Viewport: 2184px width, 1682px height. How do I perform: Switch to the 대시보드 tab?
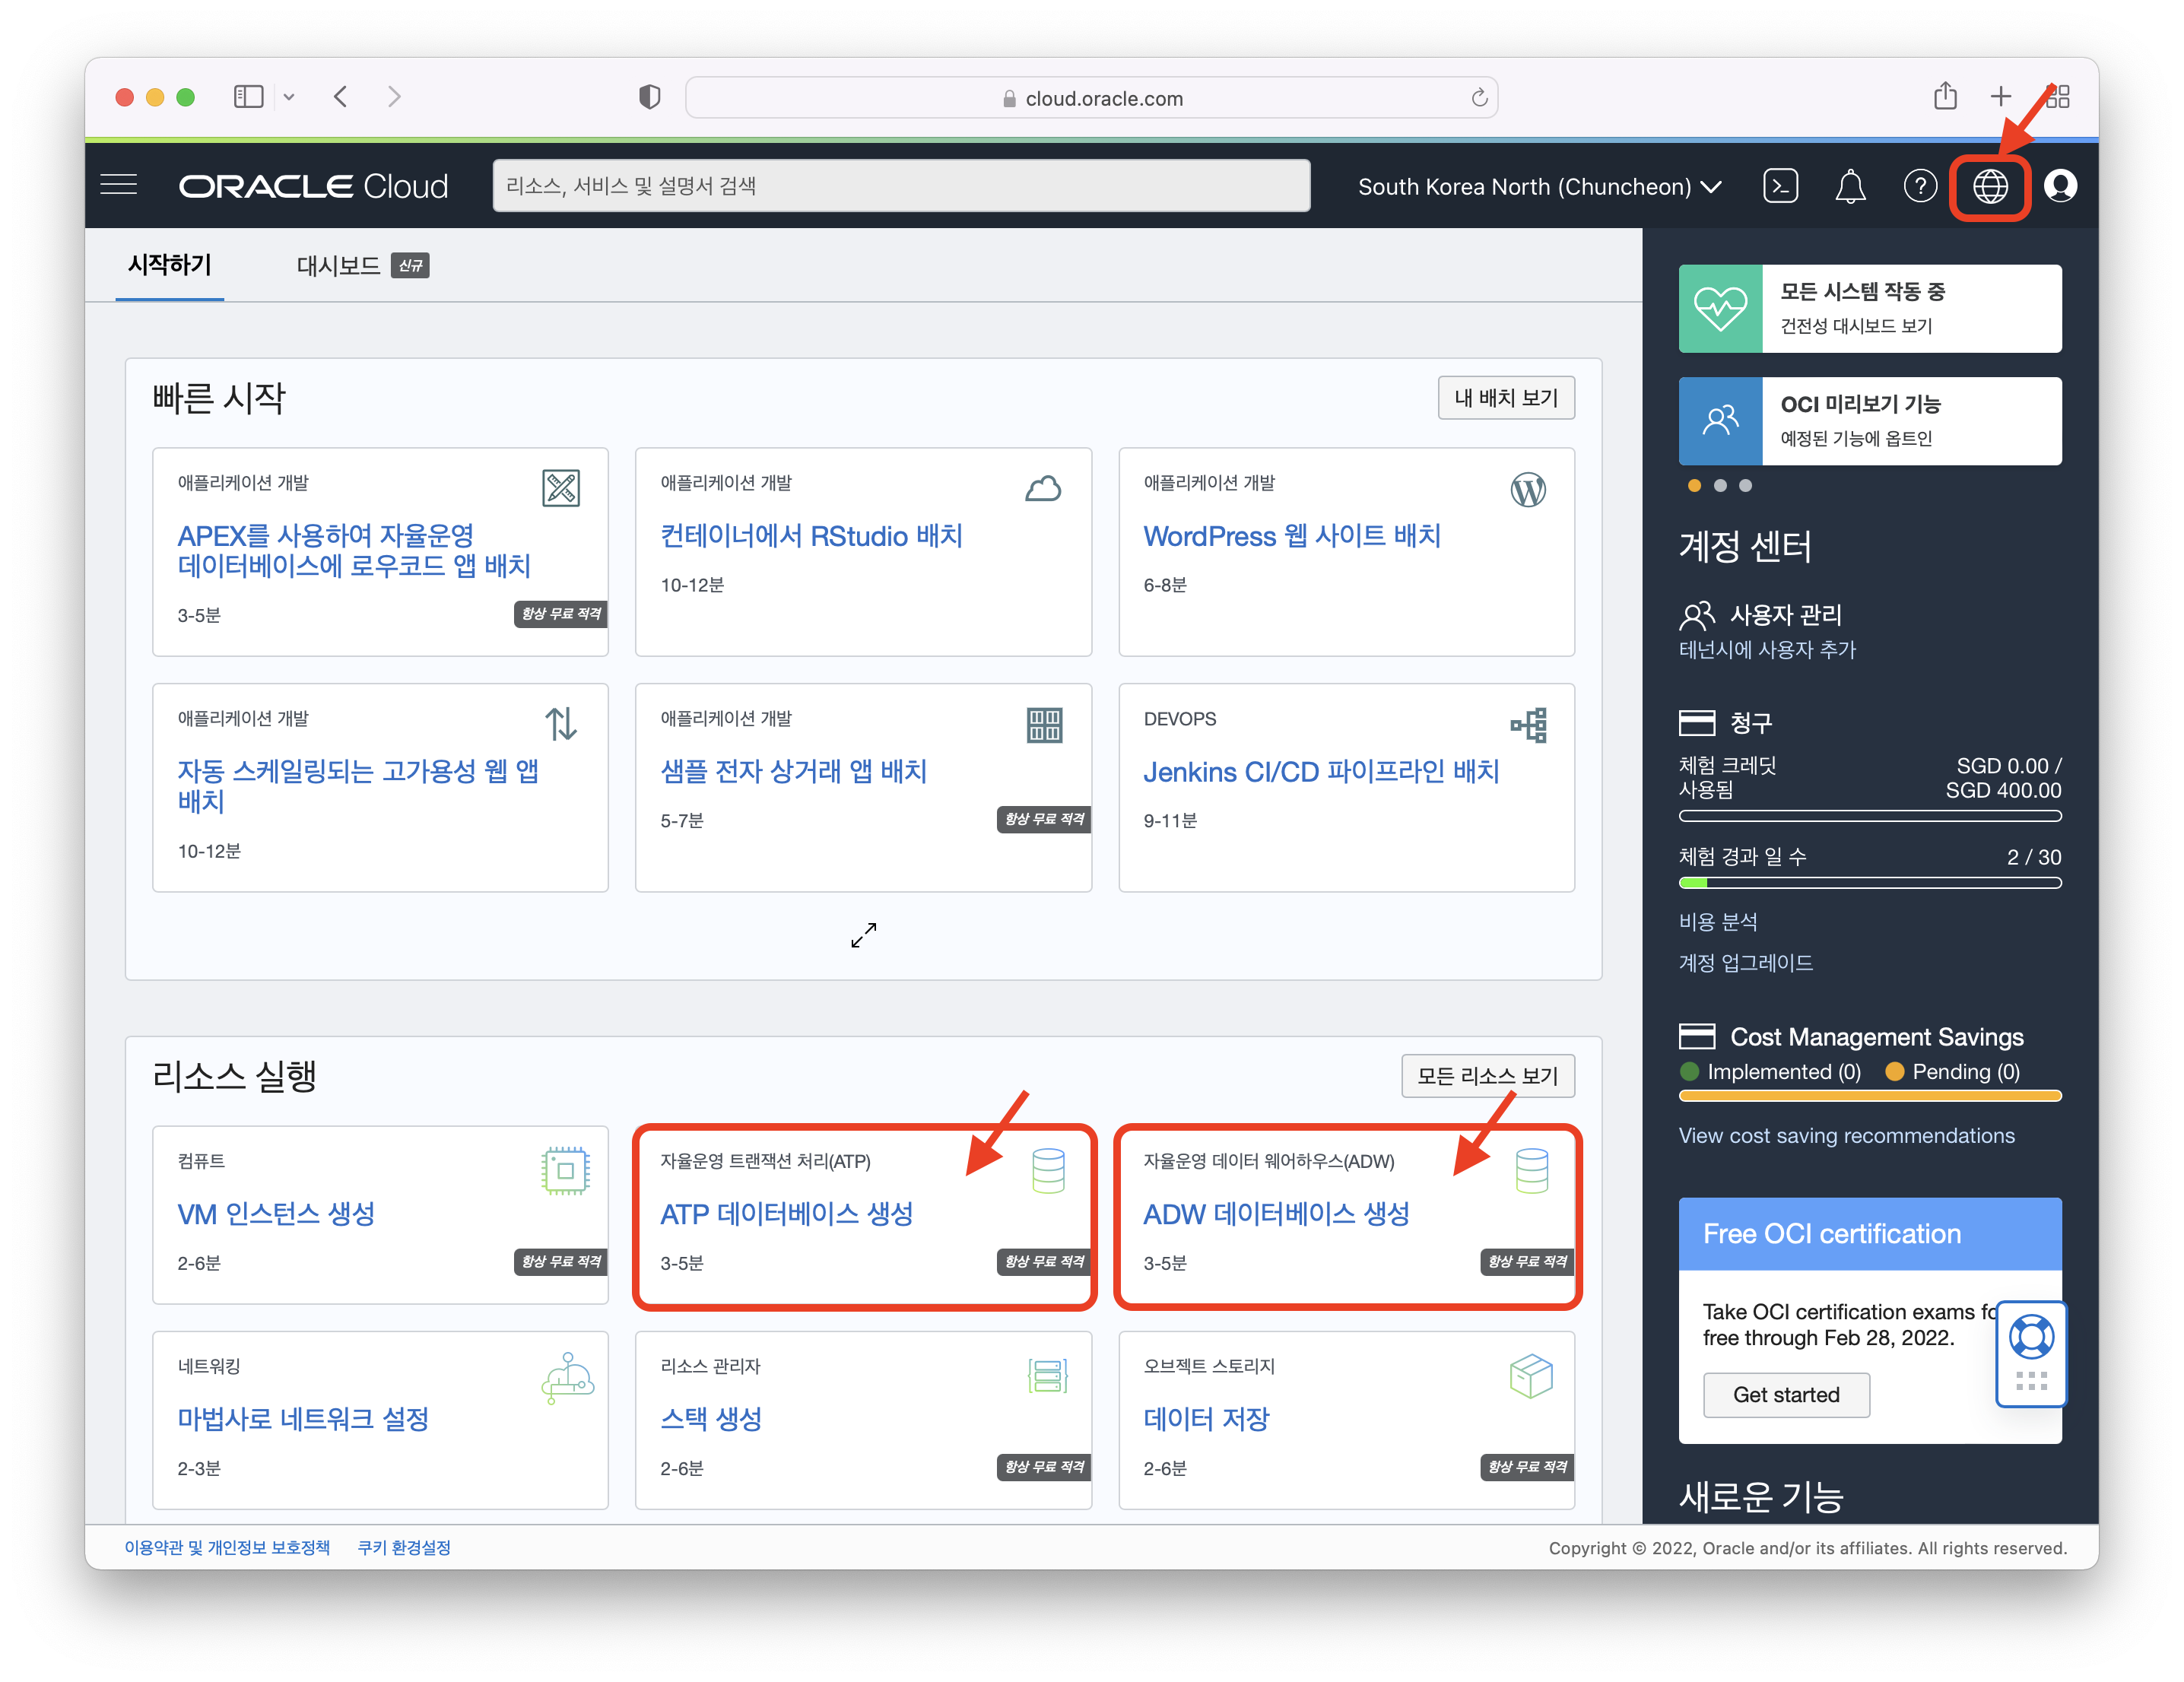[338, 266]
